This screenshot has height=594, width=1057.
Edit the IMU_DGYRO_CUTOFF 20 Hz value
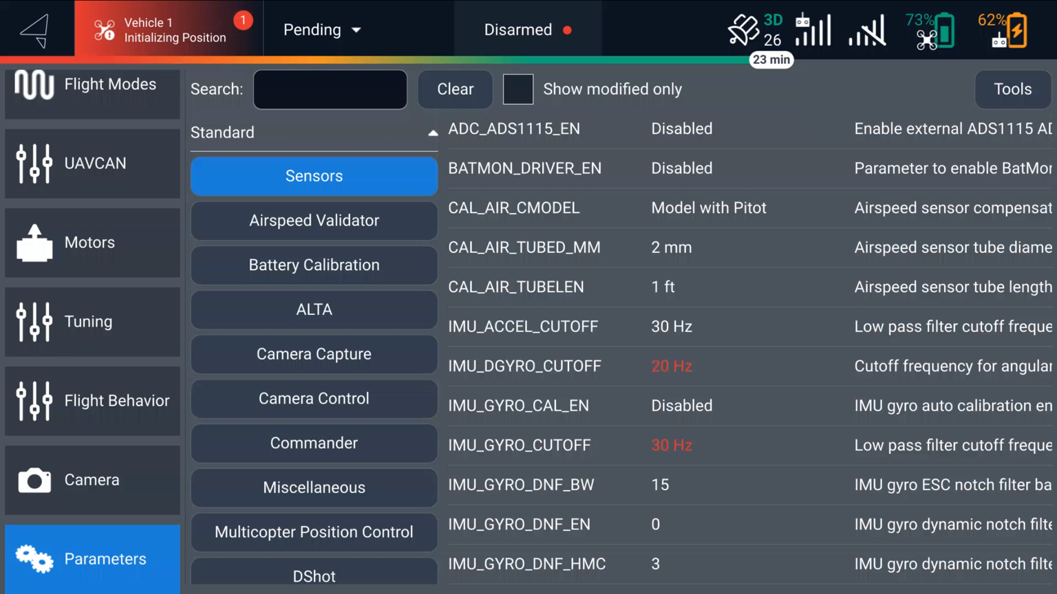[x=672, y=366]
